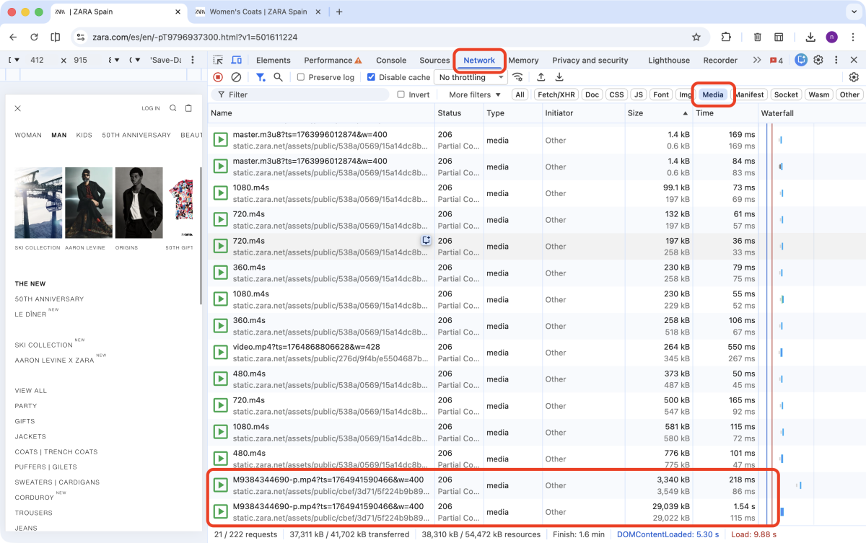This screenshot has width=866, height=543.
Task: Clear the network log
Action: click(x=235, y=77)
